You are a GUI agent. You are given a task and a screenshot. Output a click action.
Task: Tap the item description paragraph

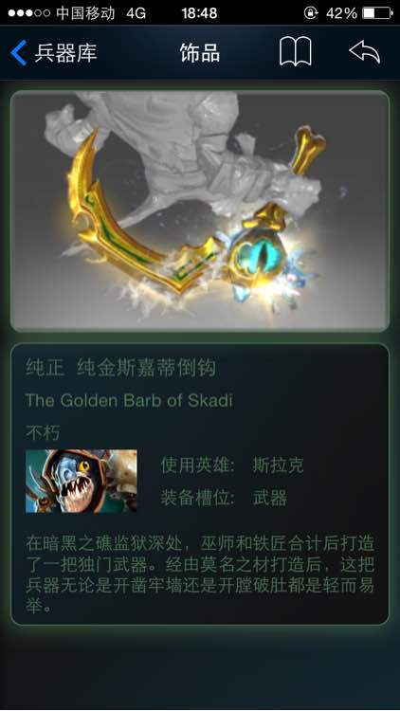(200, 574)
